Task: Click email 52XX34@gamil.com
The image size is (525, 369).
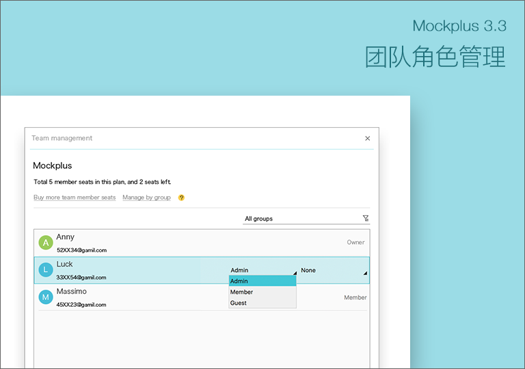Action: (x=82, y=250)
